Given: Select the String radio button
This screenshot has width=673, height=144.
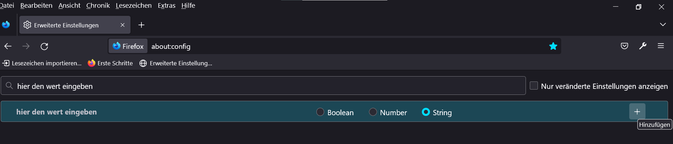Looking at the screenshot, I should tap(426, 112).
